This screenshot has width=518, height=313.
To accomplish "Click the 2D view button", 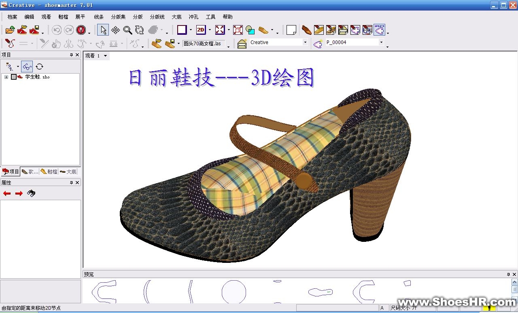I will [x=201, y=30].
